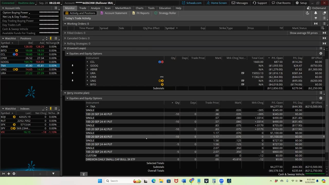
Task: Click collapse icon on Canceled Orders row
Action: (324, 38)
